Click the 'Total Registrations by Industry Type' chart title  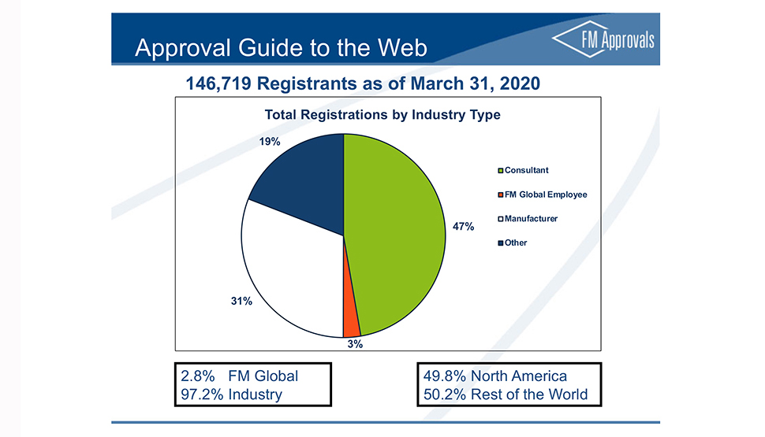[x=382, y=115]
